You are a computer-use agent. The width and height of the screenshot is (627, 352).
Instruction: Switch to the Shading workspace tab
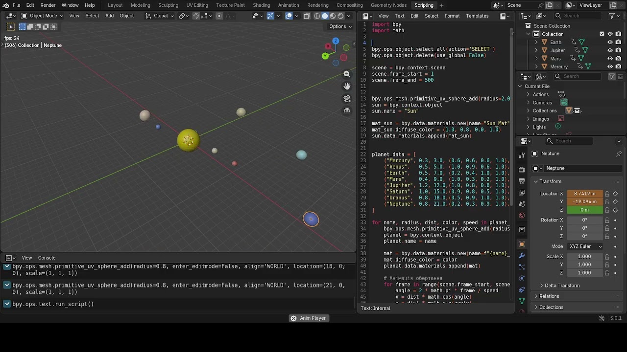click(261, 5)
